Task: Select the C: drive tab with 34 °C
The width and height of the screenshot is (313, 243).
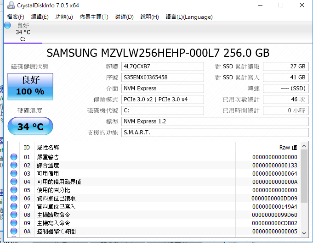Action: pyautogui.click(x=23, y=32)
